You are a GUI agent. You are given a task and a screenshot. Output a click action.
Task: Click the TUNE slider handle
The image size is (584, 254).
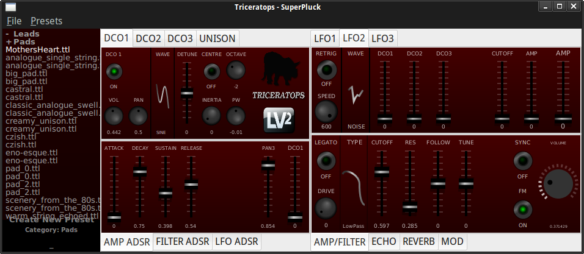pos(466,183)
